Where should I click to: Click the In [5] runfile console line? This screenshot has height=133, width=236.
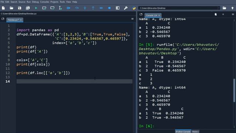[179, 49]
